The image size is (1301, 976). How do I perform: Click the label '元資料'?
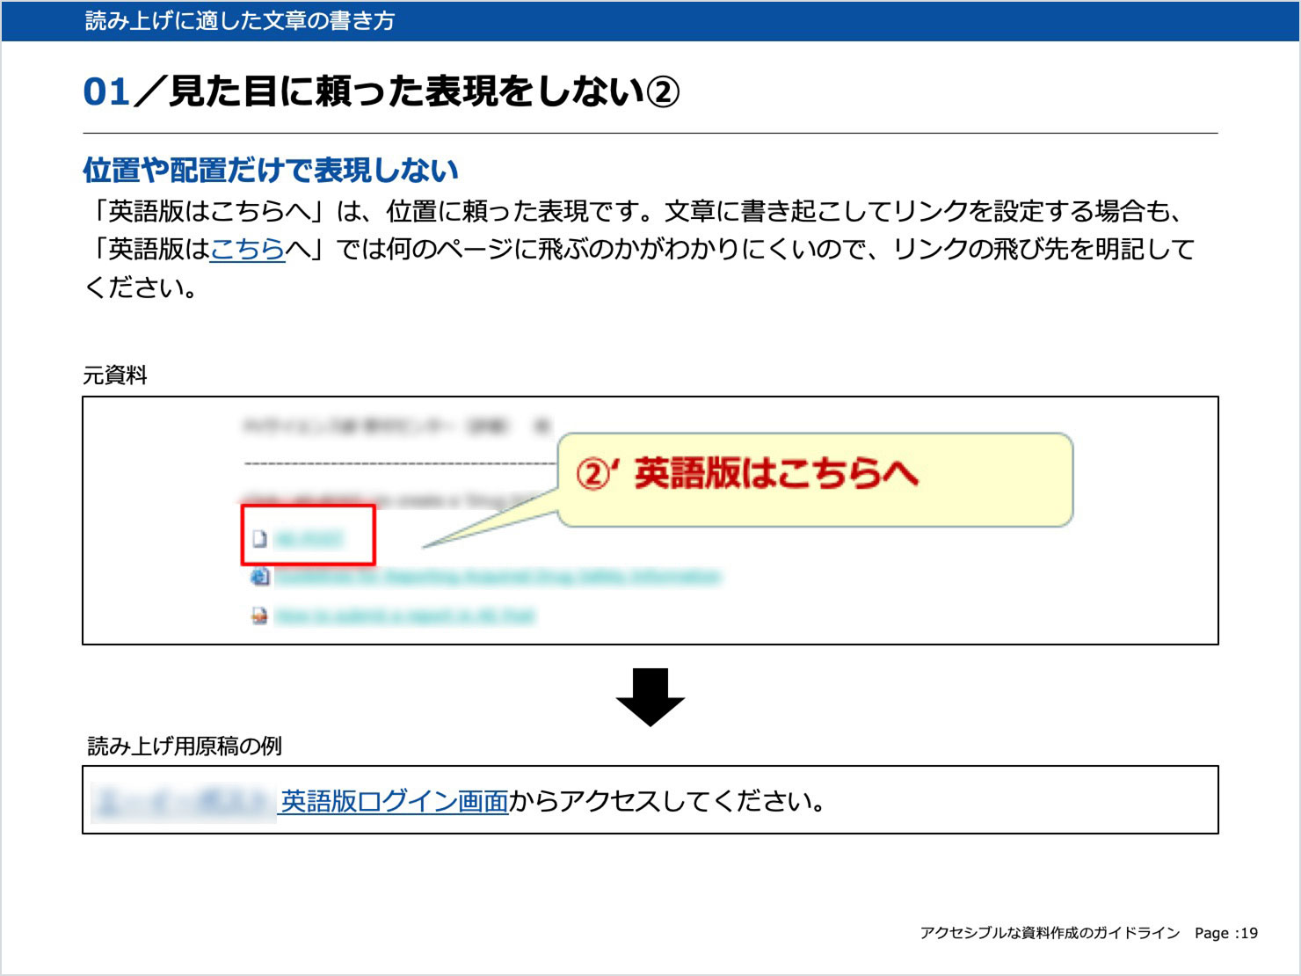[x=115, y=375]
